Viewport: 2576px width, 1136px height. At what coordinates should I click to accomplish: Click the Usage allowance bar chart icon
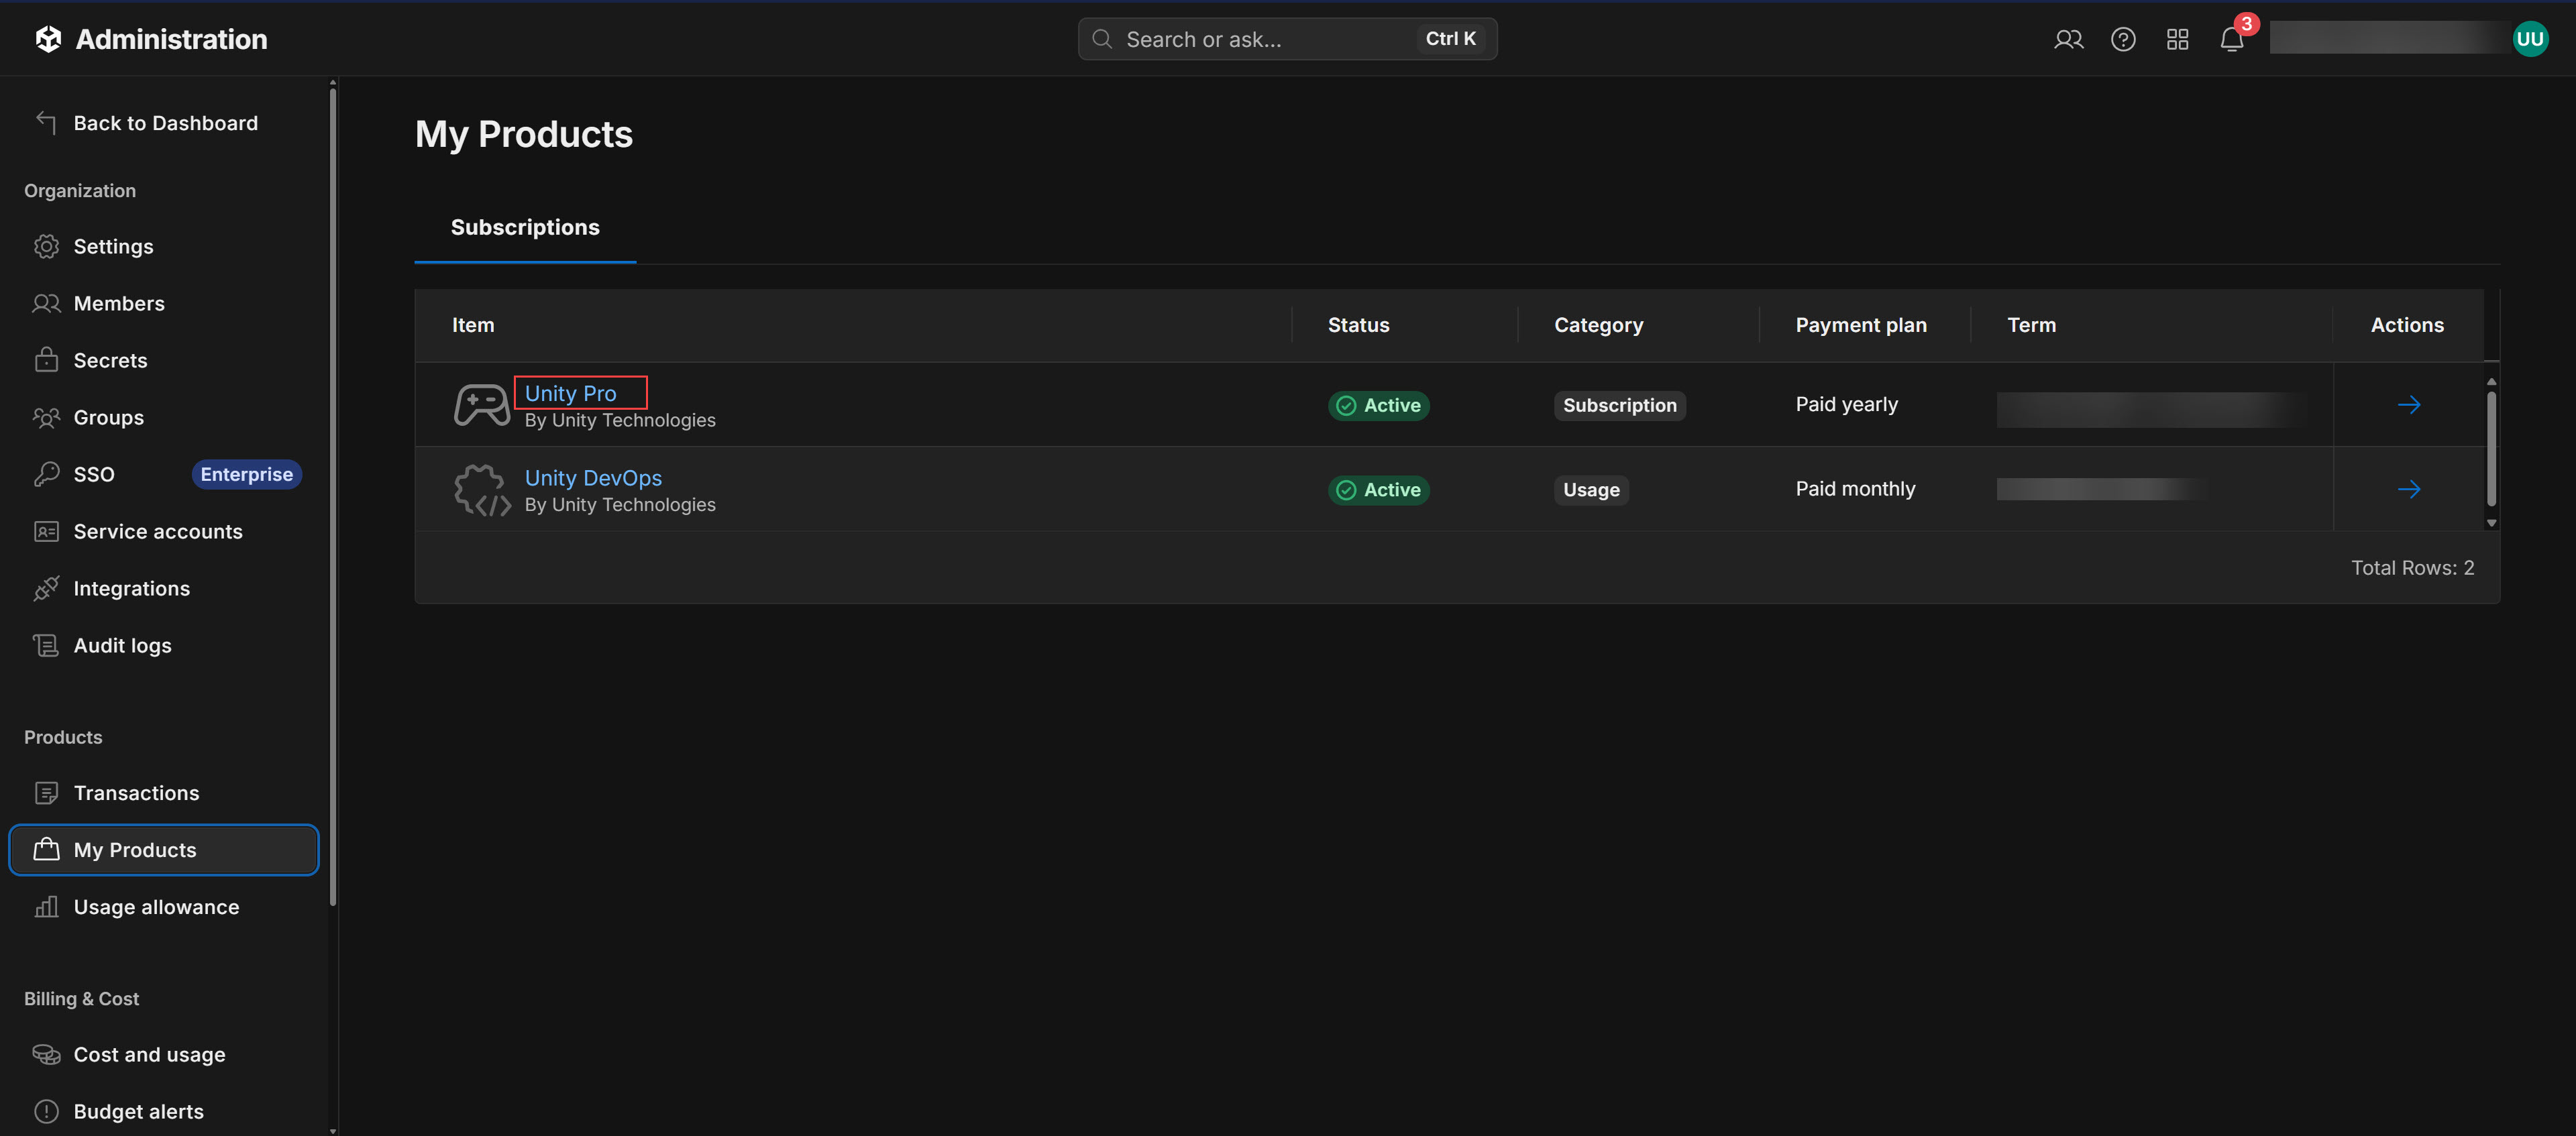pyautogui.click(x=46, y=907)
